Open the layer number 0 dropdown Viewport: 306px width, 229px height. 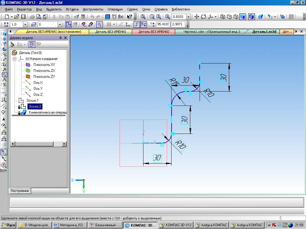60,24
